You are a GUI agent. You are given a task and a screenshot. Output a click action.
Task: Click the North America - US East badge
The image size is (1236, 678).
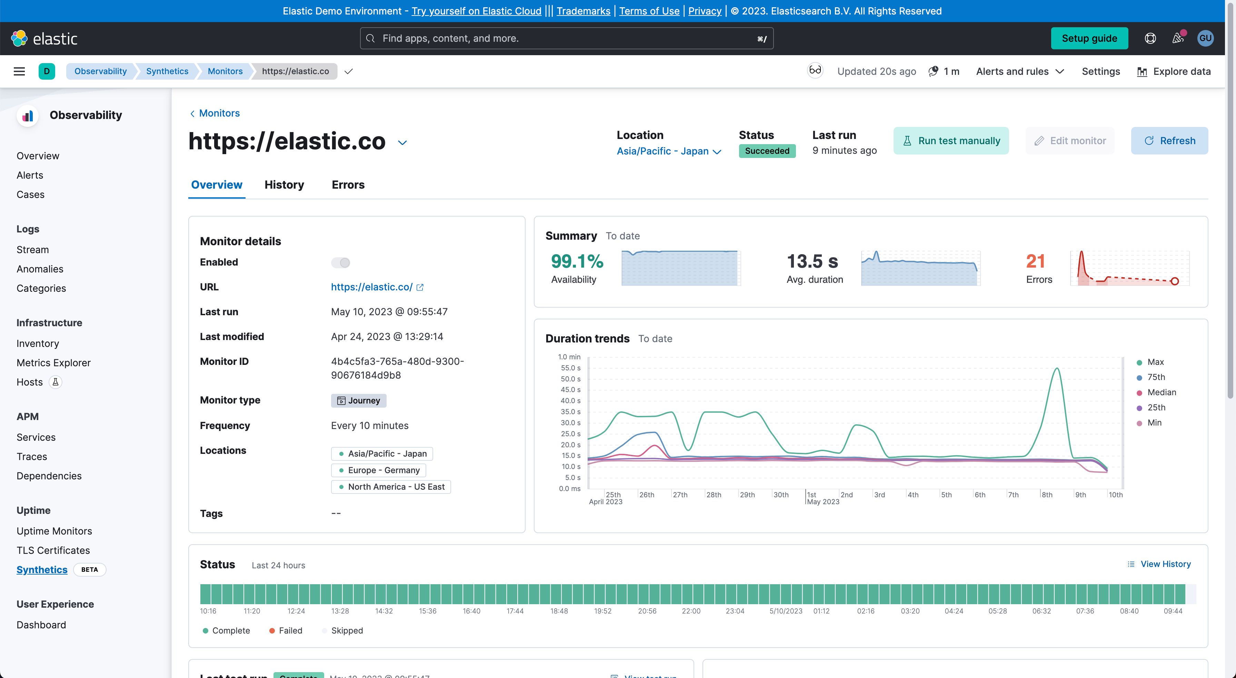pos(391,487)
